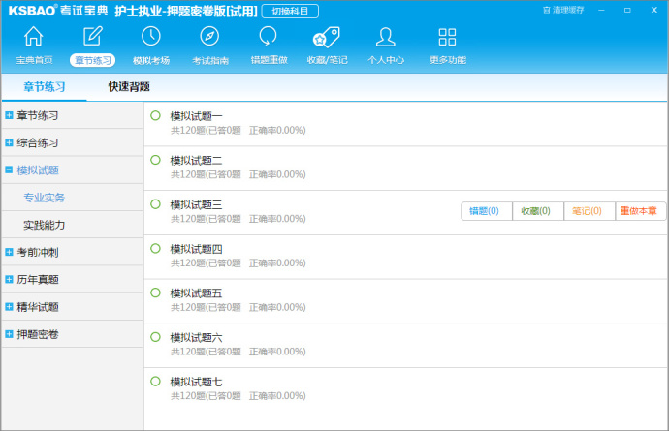Select the circle beside 模拟试题六
Viewport: 669px width, 431px height.
[x=155, y=337]
